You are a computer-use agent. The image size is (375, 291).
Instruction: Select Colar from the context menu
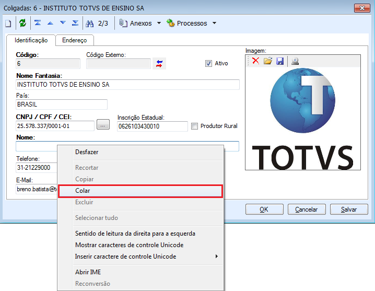[140, 191]
